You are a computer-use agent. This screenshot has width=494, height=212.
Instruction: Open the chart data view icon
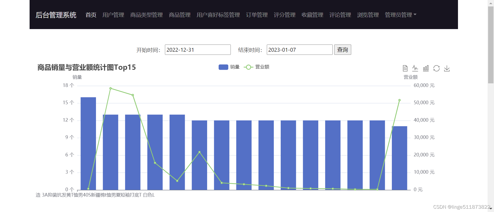405,68
